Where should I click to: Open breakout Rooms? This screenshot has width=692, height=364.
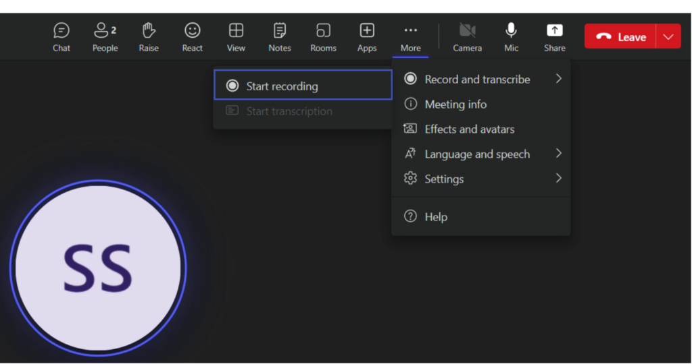click(323, 37)
